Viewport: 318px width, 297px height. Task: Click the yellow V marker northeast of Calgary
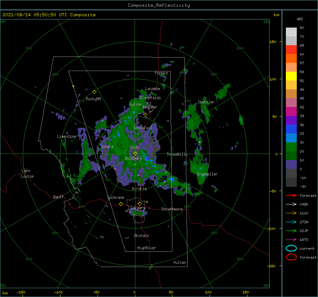147,202
